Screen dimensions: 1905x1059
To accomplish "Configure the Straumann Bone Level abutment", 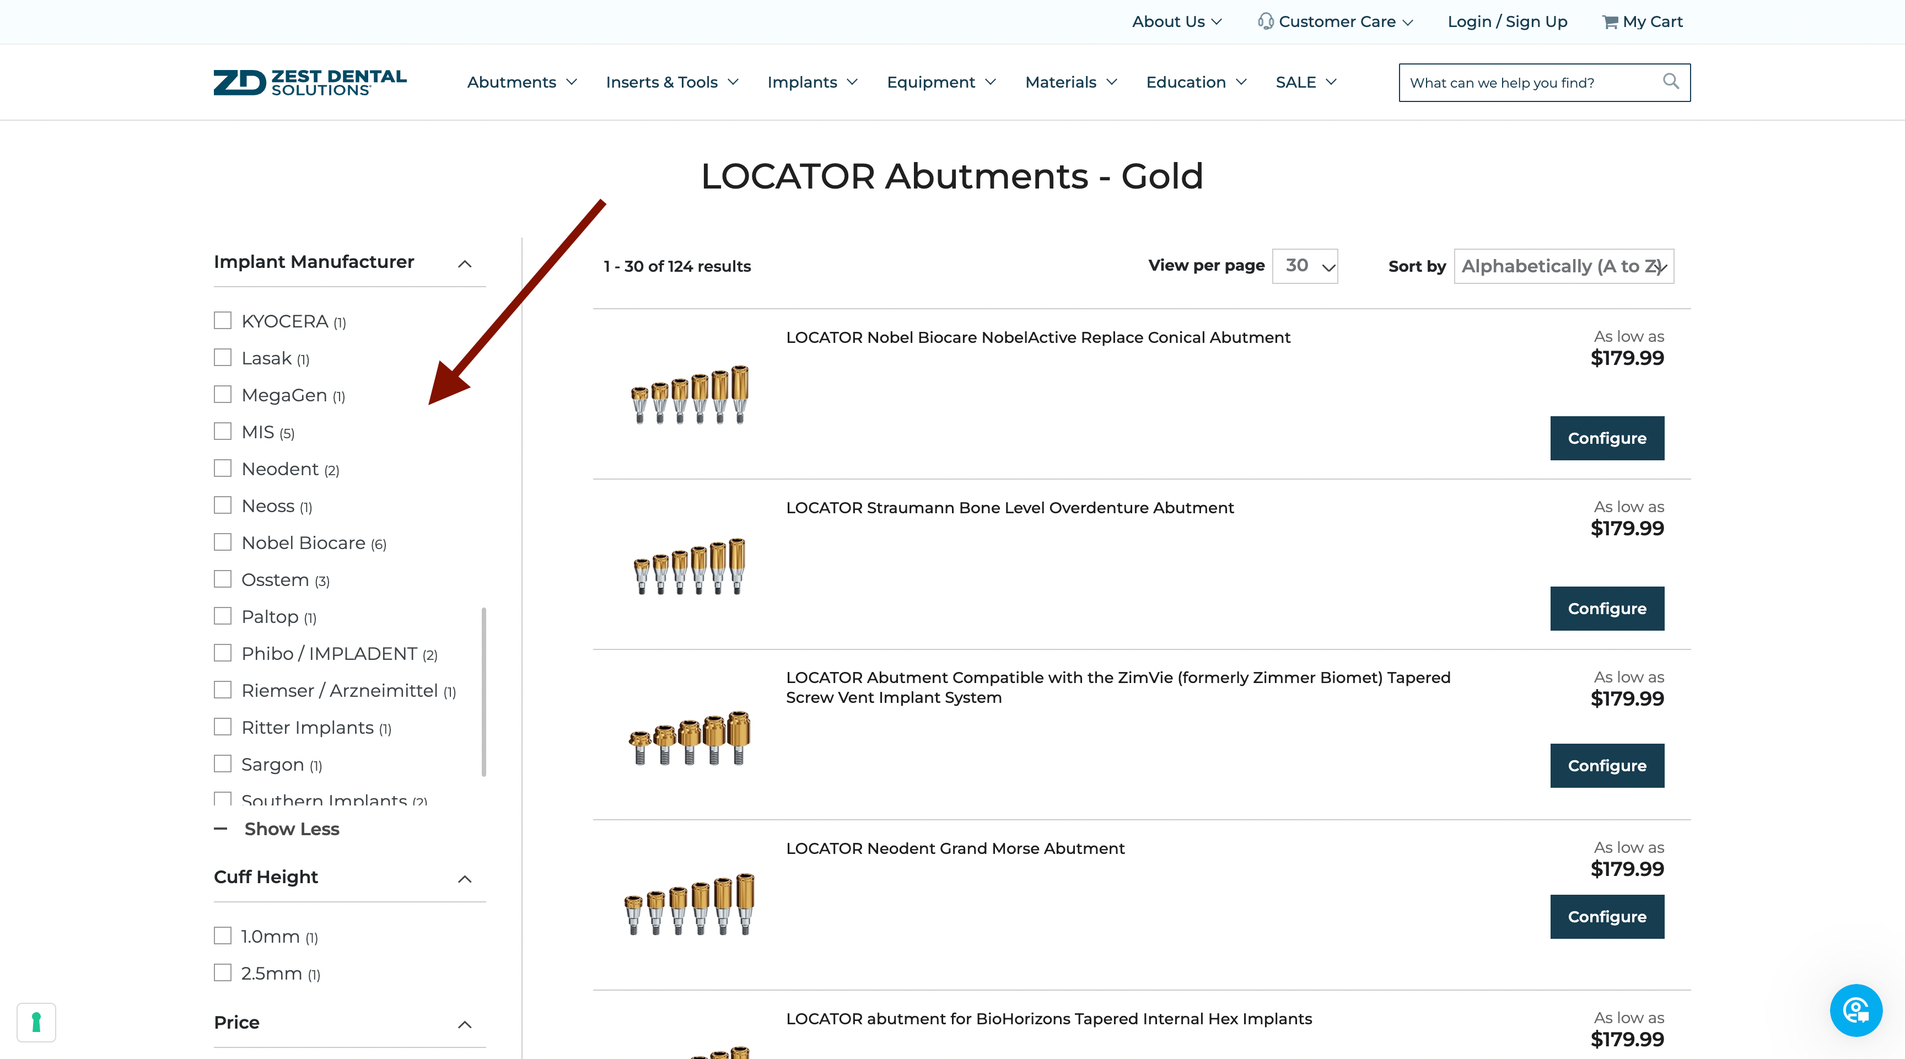I will coord(1607,609).
